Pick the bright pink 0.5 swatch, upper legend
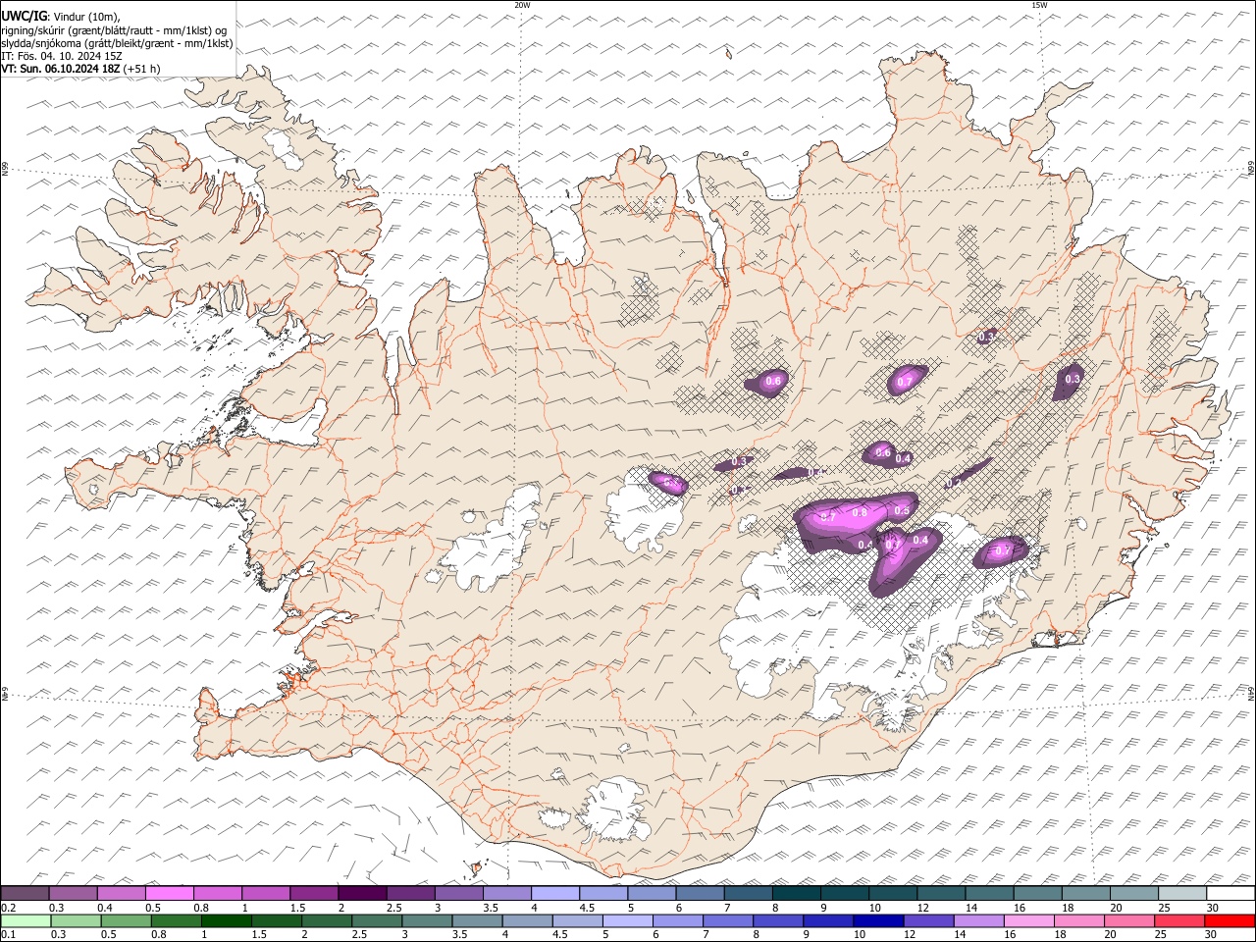The height and width of the screenshot is (942, 1256). click(x=169, y=894)
